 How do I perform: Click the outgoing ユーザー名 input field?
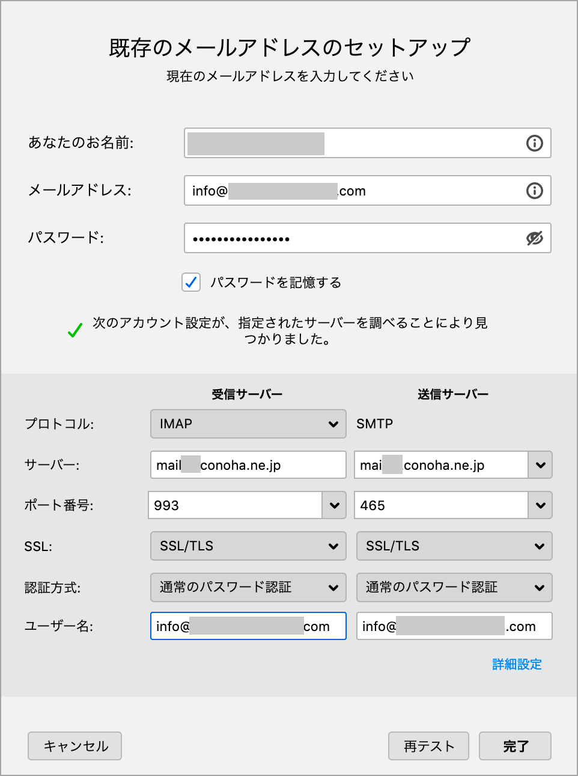click(454, 626)
